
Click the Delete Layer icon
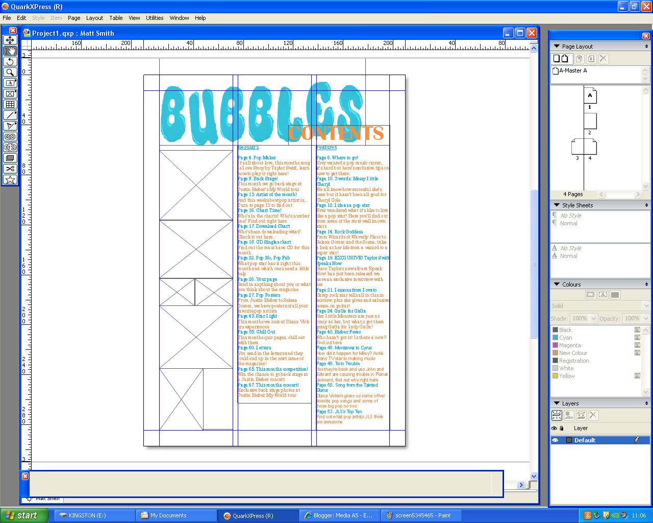pos(593,415)
